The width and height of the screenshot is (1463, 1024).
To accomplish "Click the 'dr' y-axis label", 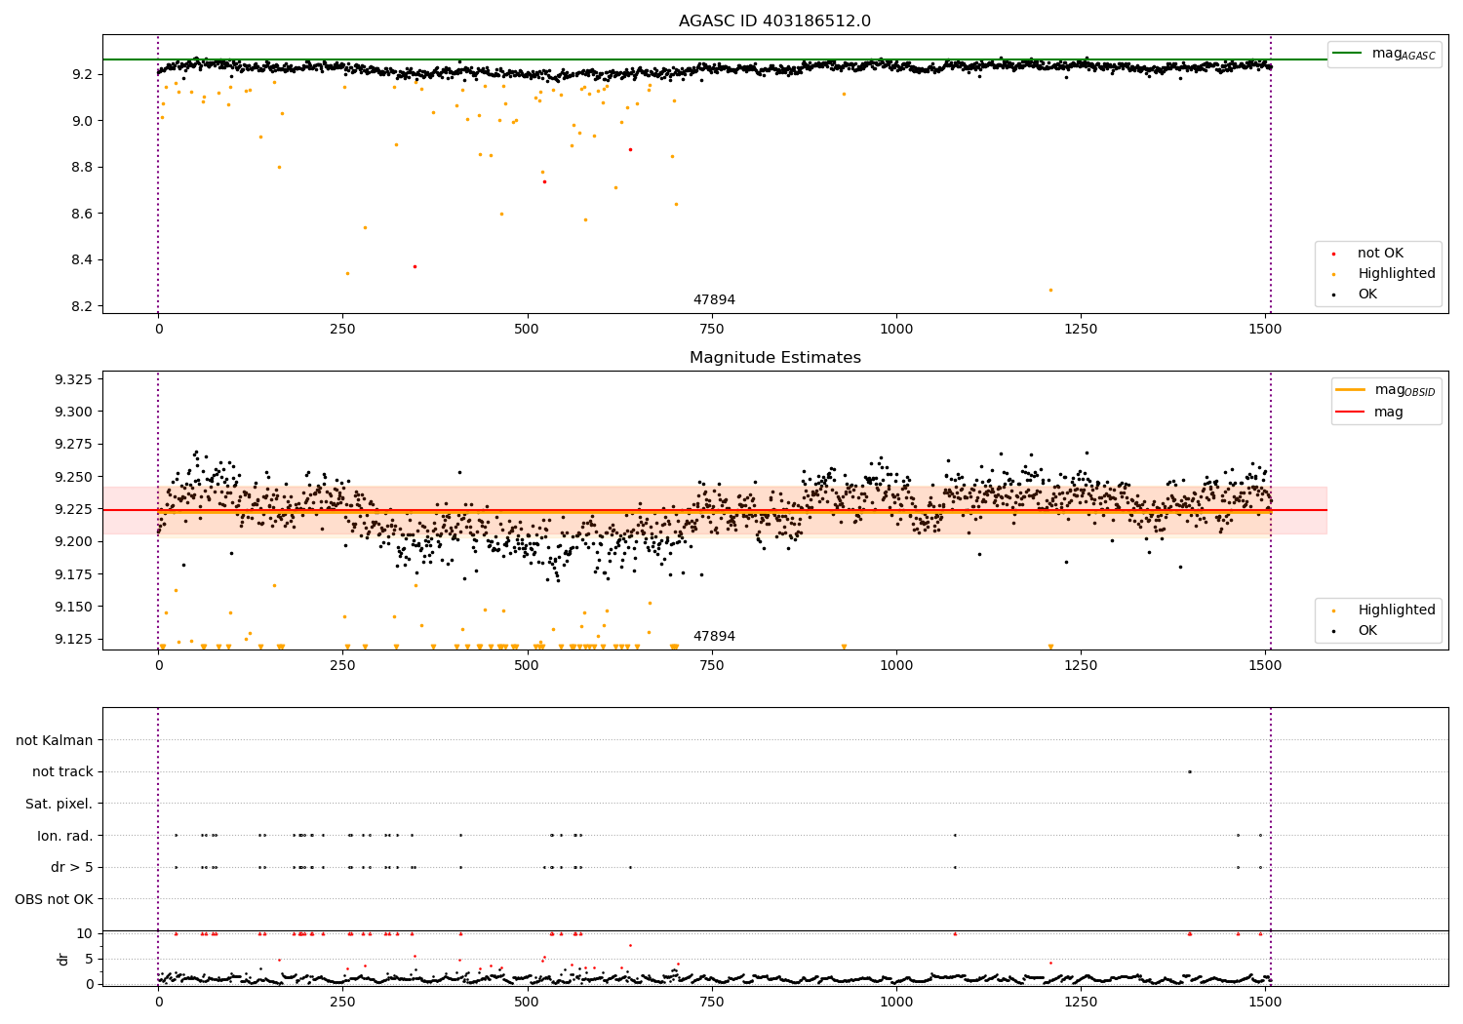I will 63,959.
